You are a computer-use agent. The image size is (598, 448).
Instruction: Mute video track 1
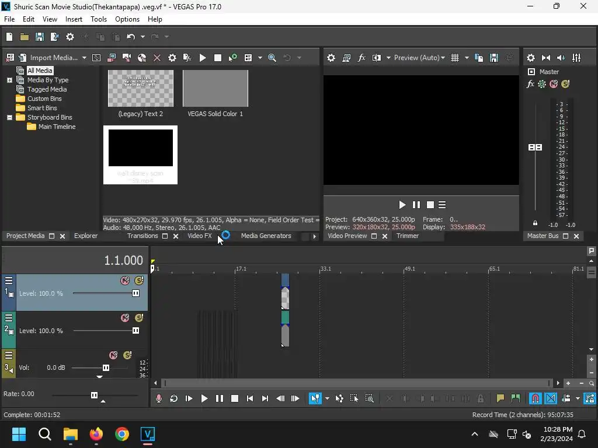tap(125, 281)
